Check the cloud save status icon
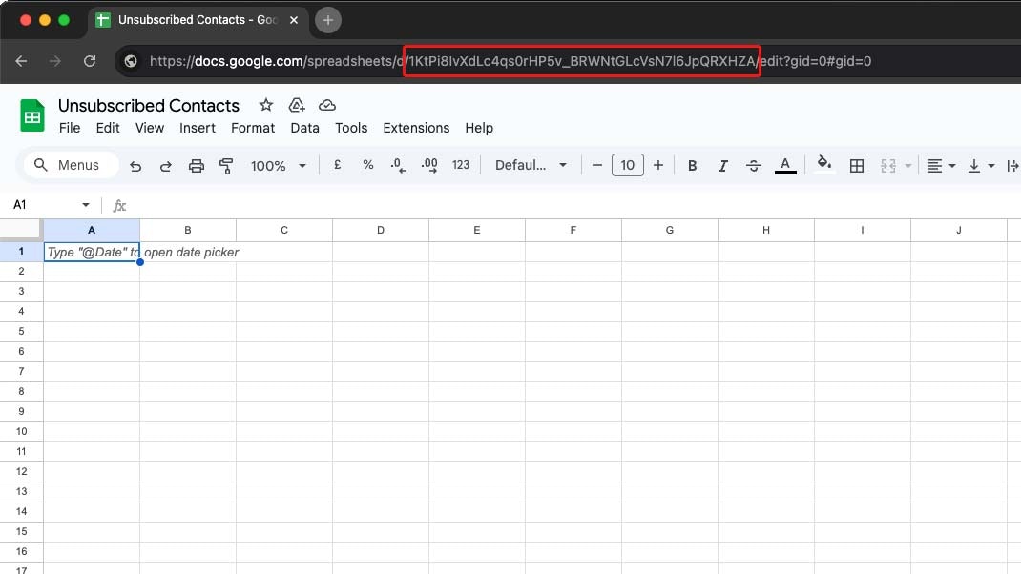1021x574 pixels. coord(327,105)
